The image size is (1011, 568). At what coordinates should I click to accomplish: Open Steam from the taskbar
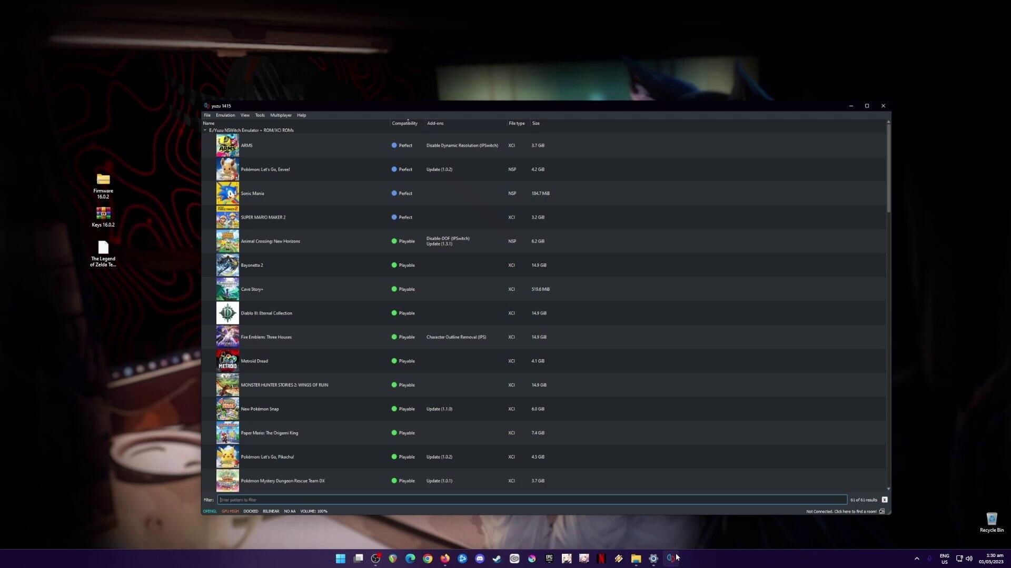point(497,559)
